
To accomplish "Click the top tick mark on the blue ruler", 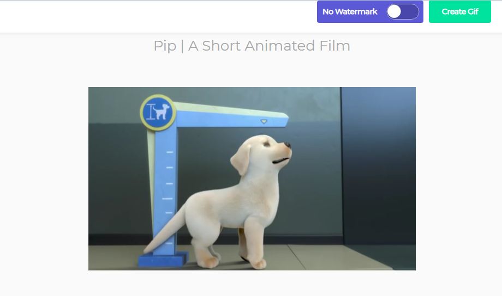I will coord(170,152).
